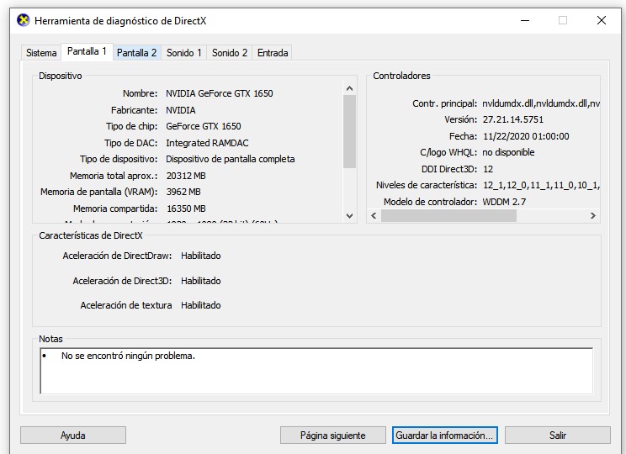The height and width of the screenshot is (454, 626).
Task: Open the Pantalla 2 tab
Action: tap(136, 53)
